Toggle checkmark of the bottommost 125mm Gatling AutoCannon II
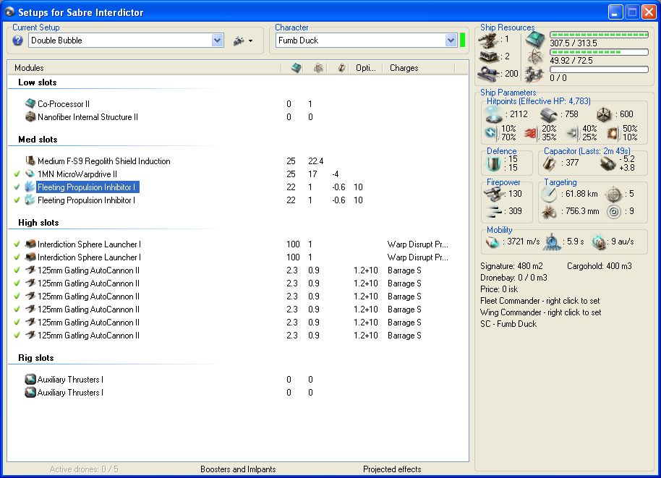This screenshot has width=661, height=478. (x=17, y=335)
